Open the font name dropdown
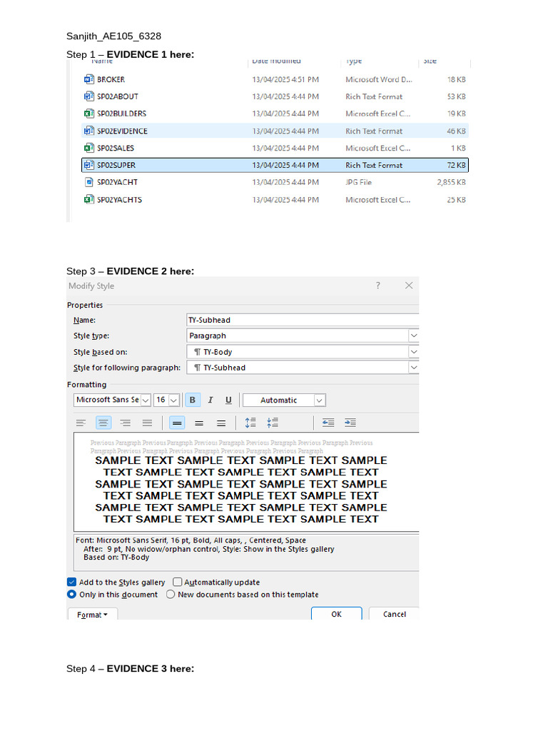 pyautogui.click(x=146, y=400)
